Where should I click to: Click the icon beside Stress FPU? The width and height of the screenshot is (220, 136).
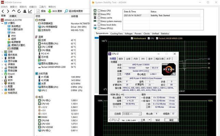(x=95, y=14)
